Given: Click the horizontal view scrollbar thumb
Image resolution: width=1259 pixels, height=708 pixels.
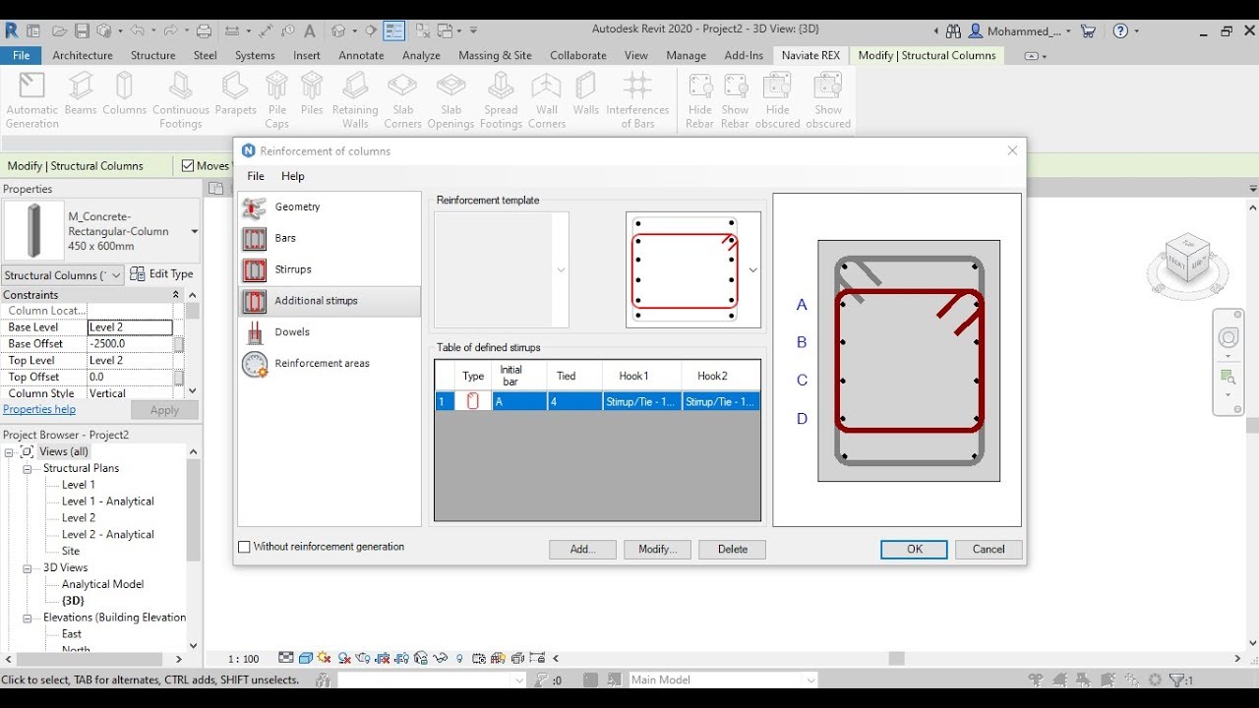Looking at the screenshot, I should 896,659.
